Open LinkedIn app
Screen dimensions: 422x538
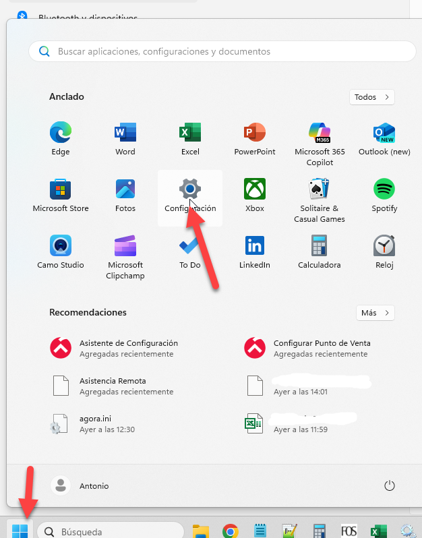pyautogui.click(x=255, y=252)
